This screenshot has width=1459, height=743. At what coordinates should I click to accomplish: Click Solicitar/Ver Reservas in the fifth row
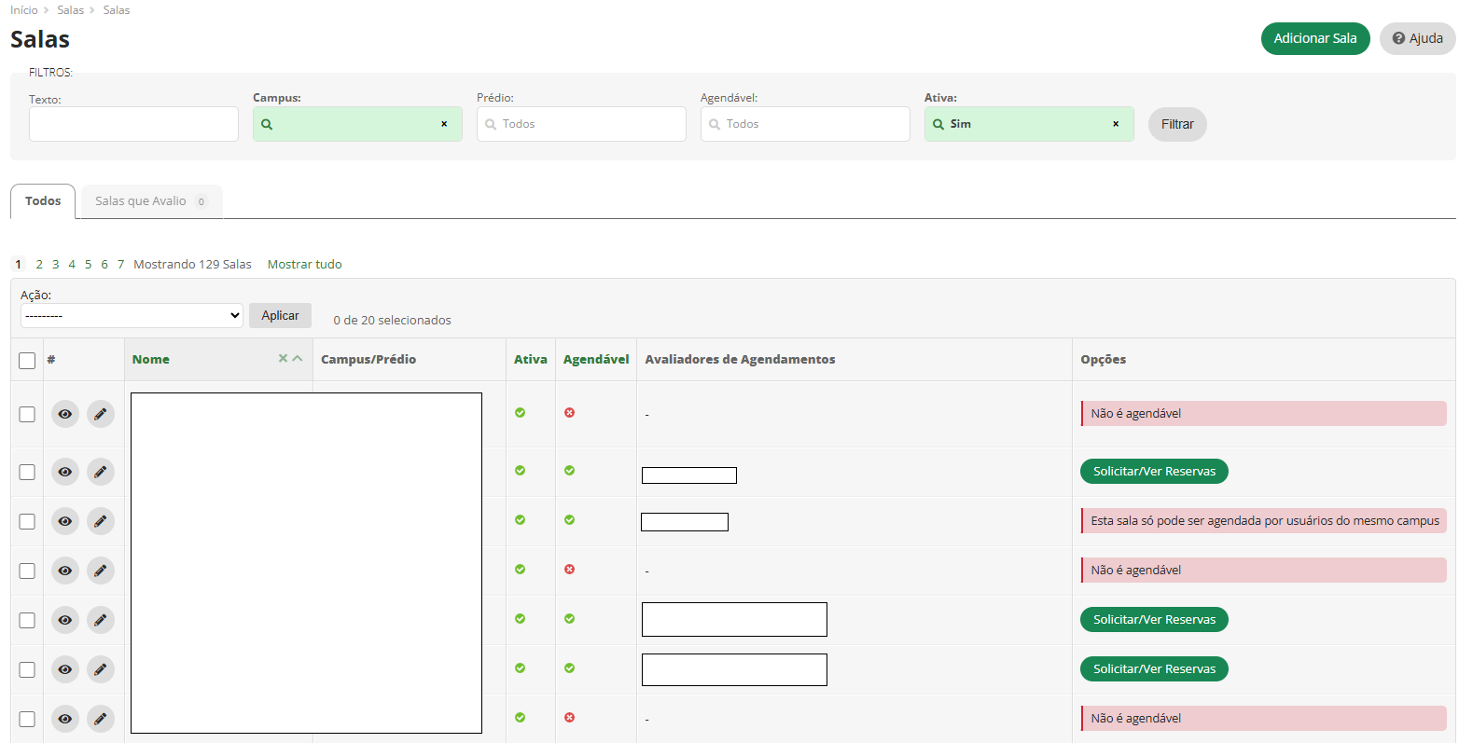tap(1154, 619)
